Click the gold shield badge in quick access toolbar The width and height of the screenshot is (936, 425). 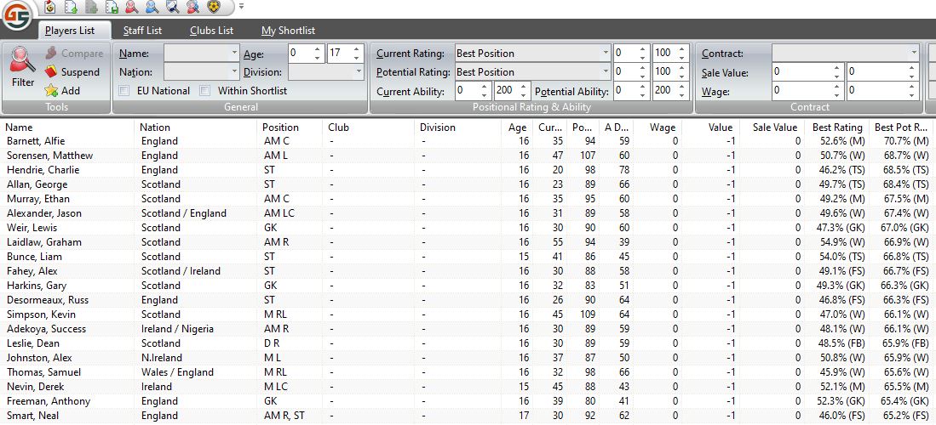pyautogui.click(x=214, y=7)
